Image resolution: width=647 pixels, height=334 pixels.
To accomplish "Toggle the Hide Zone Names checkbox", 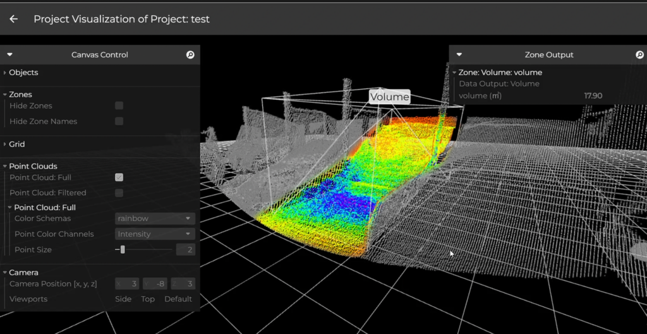I will point(119,121).
